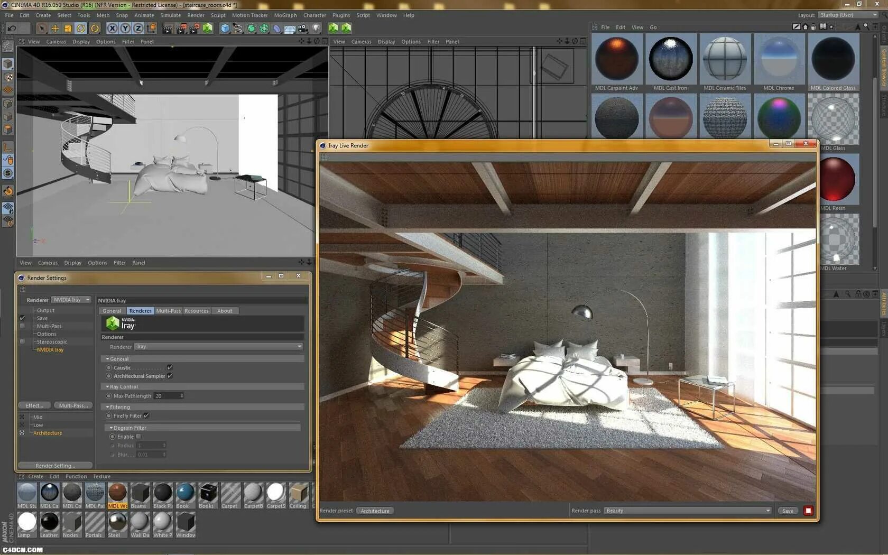Screen dimensions: 888x555
Task: Open Cameras menu in perspective viewport
Action: 56,42
